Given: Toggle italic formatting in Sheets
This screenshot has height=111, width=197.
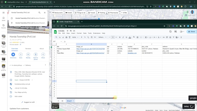Looking at the screenshot, I should click(x=123, y=37).
